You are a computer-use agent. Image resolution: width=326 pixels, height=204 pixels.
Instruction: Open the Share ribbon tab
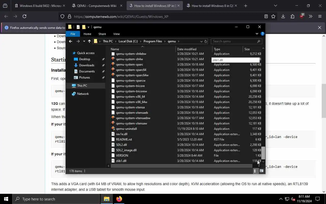(x=102, y=34)
